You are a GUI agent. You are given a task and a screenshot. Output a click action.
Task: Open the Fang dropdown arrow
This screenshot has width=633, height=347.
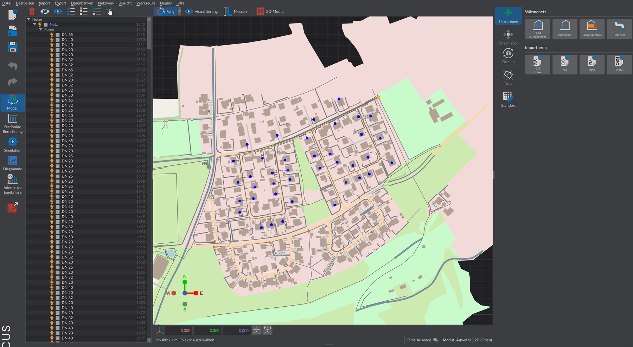179,11
